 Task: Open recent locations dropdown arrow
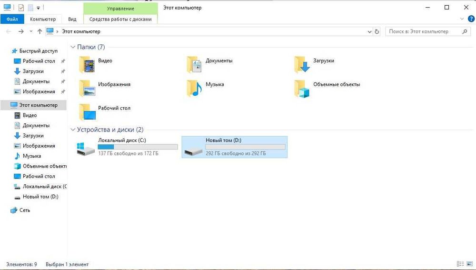[31, 31]
